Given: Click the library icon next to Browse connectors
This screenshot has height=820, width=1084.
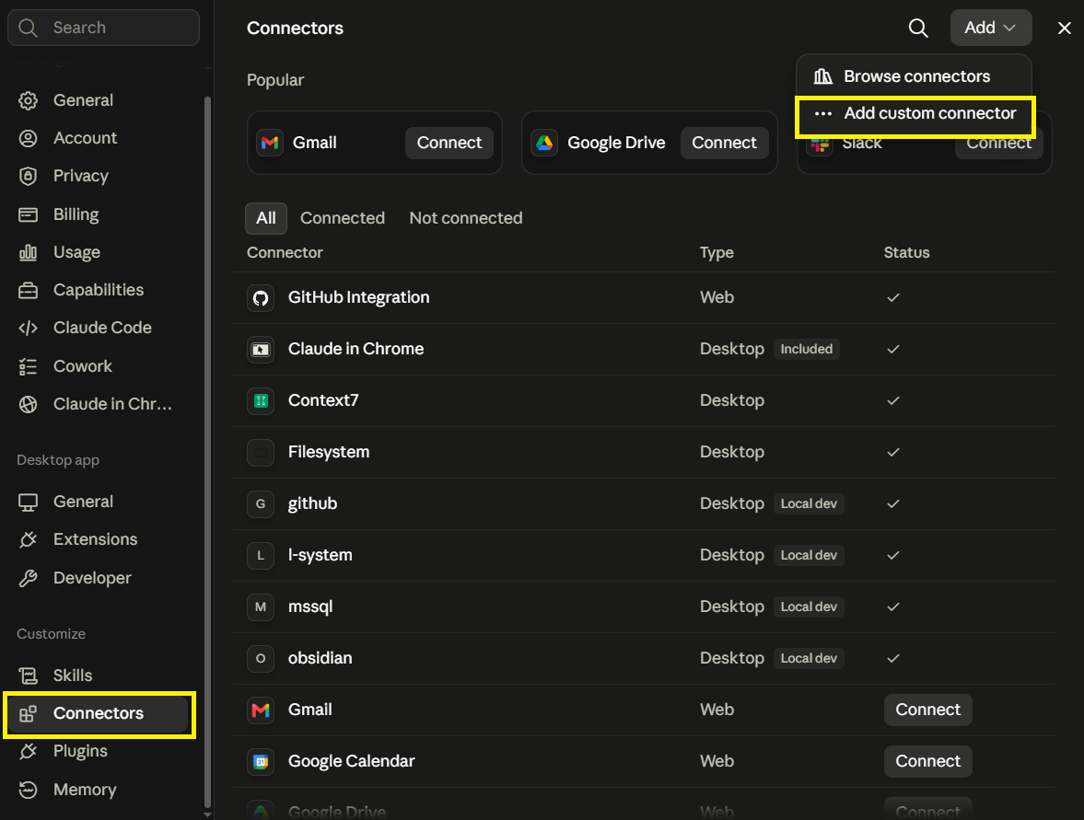Looking at the screenshot, I should [x=822, y=76].
